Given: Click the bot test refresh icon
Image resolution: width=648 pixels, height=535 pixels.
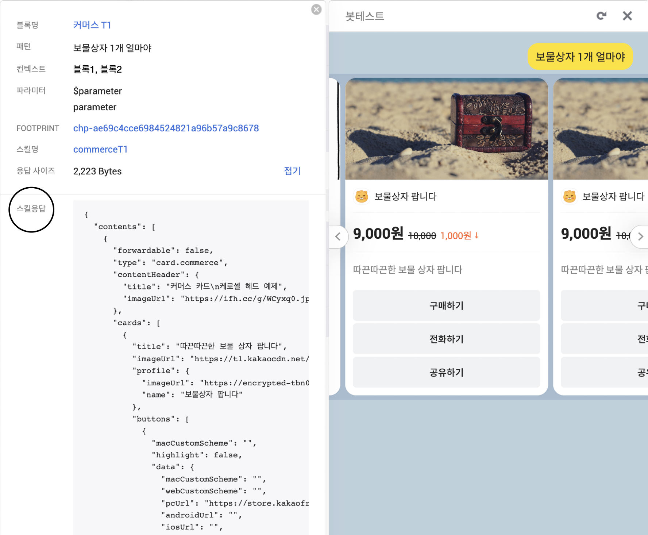Looking at the screenshot, I should click(x=601, y=16).
